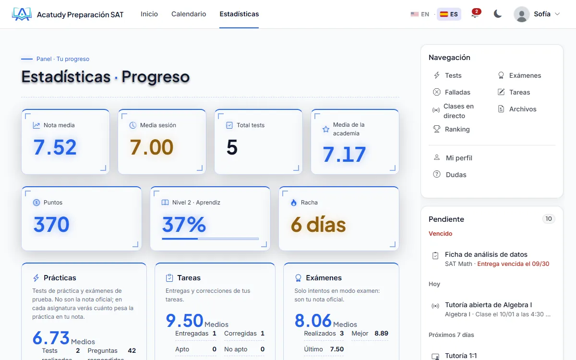Open Ficha de análisis de datos
This screenshot has height=360, width=576.
pyautogui.click(x=486, y=254)
